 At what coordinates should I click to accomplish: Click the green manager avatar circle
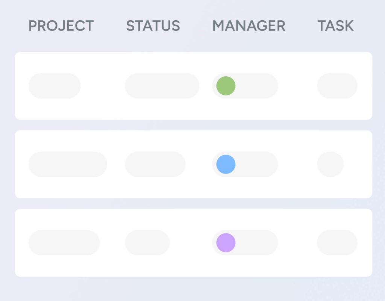(226, 86)
